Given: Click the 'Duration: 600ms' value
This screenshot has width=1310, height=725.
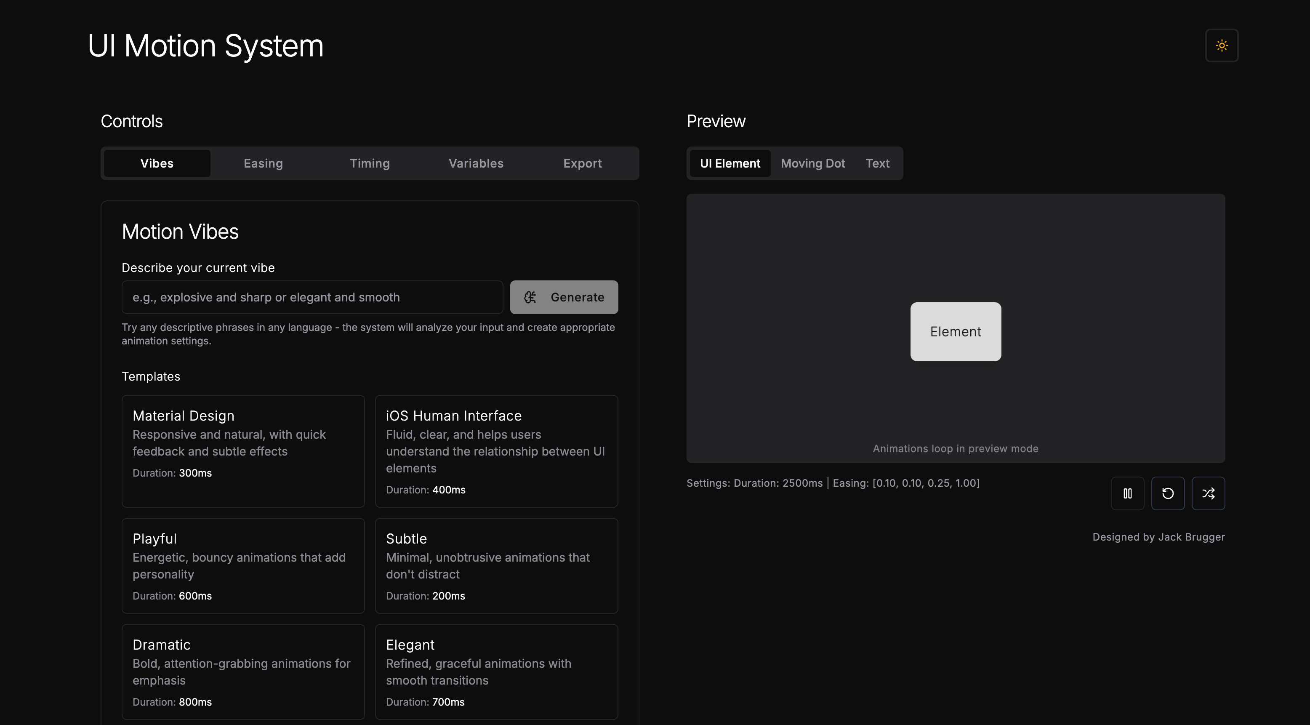Looking at the screenshot, I should tap(172, 596).
